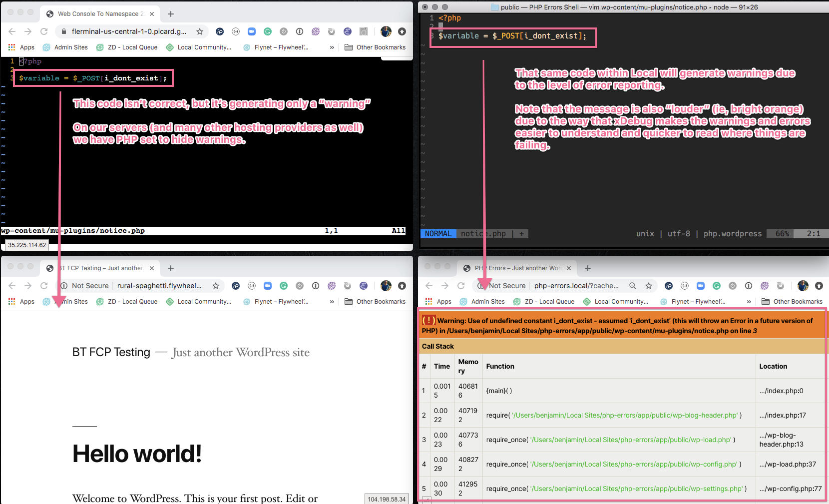This screenshot has height=504, width=829.
Task: Open new tab in PHP Errors window
Action: click(588, 268)
